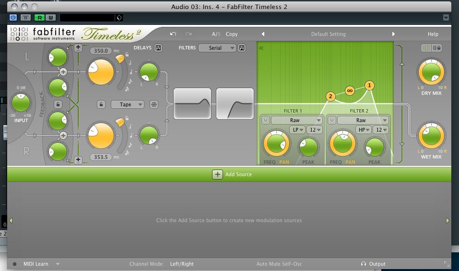Enable Read automation (R) button
The image size is (459, 271).
coord(39,18)
